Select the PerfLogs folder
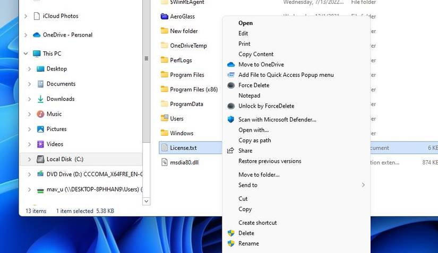438x253 pixels. pos(181,60)
